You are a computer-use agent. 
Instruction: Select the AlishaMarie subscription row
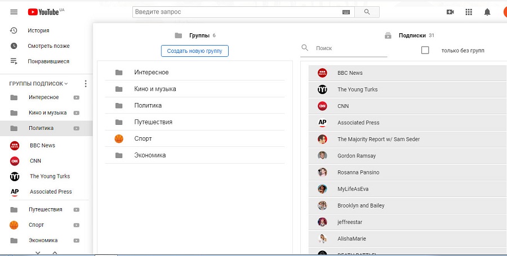(x=407, y=239)
